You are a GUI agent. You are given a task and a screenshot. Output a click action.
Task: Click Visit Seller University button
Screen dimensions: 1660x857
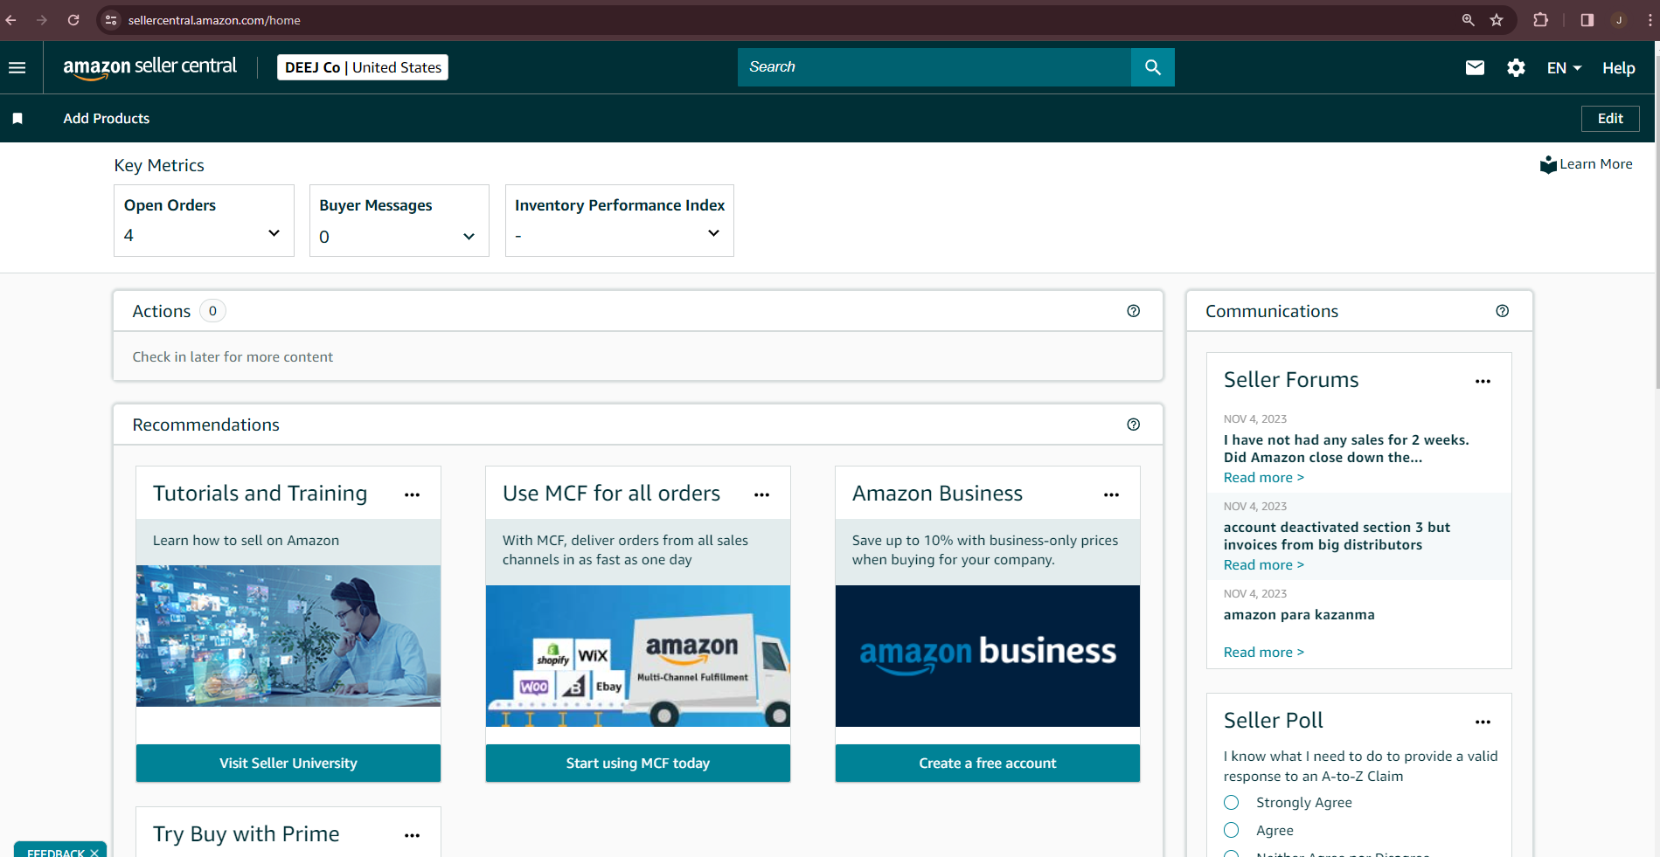(288, 764)
